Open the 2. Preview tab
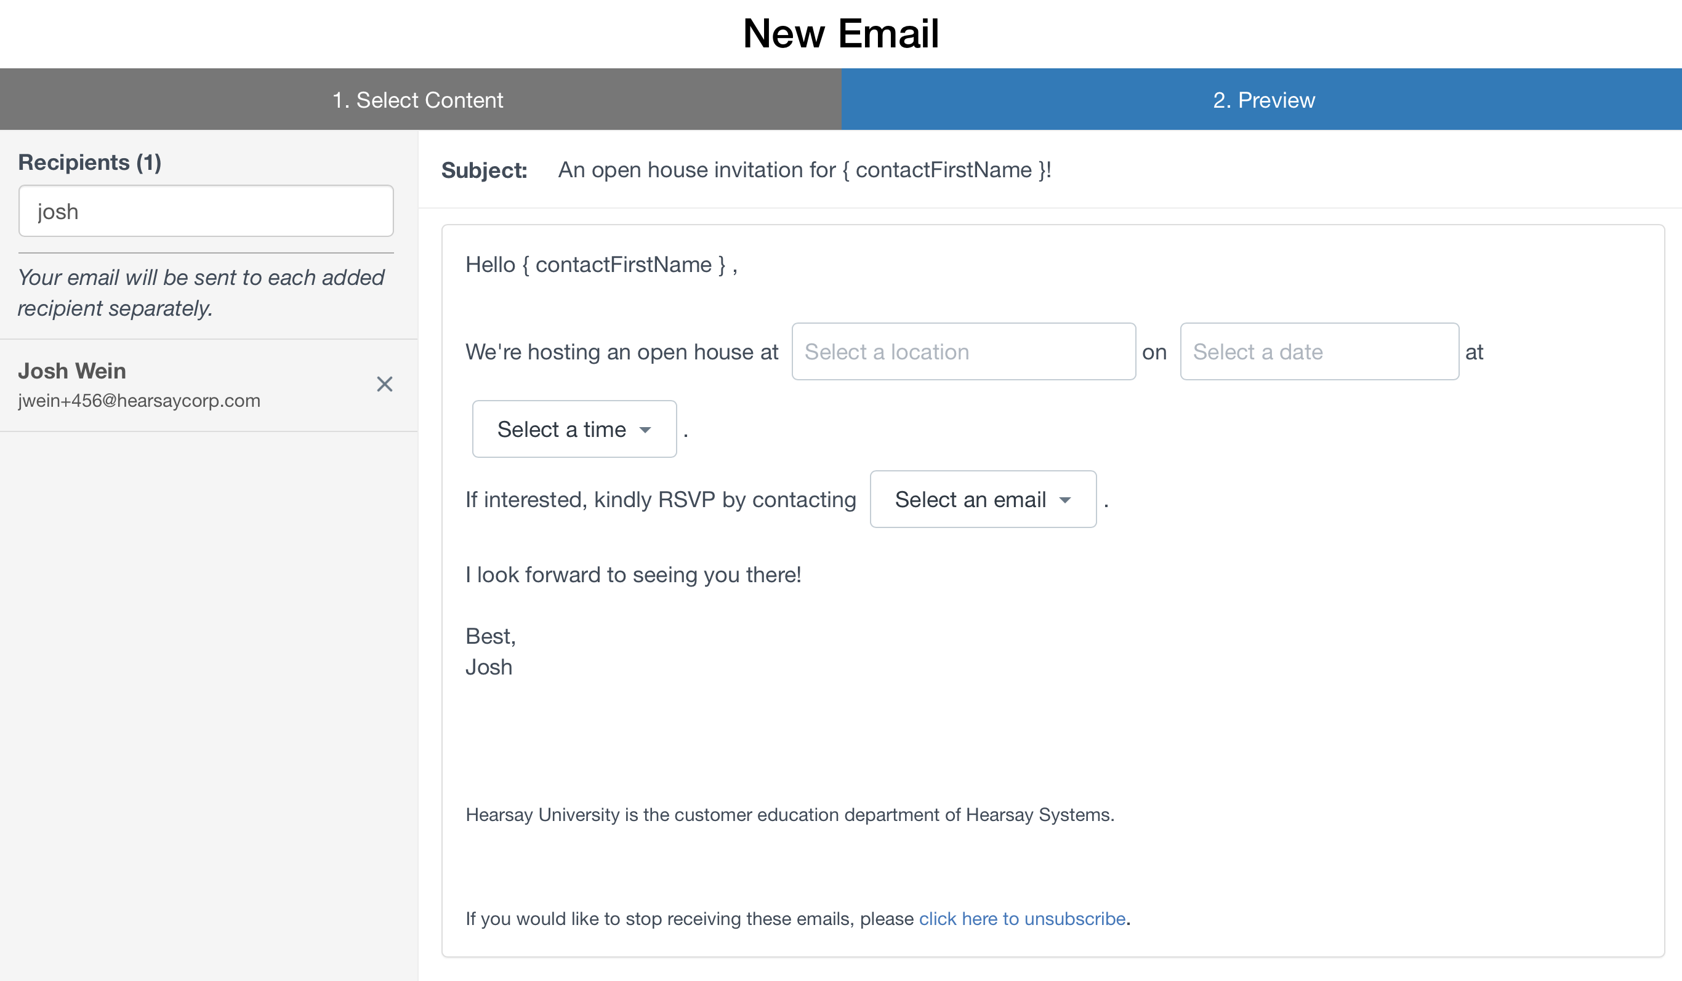This screenshot has width=1682, height=981. (x=1261, y=100)
